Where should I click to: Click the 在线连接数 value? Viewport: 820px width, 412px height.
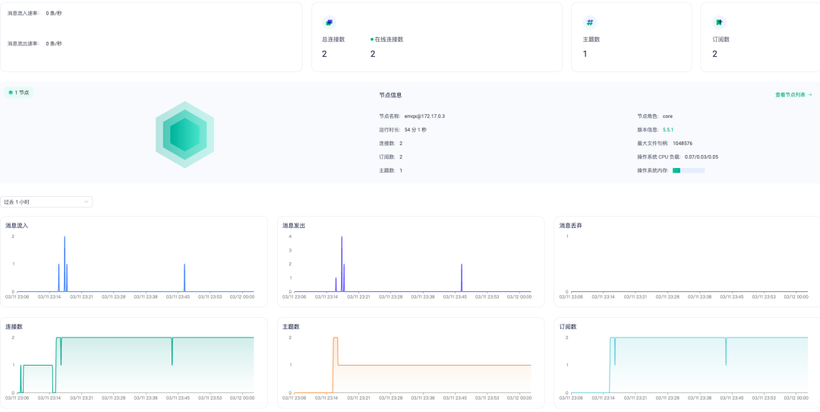373,54
